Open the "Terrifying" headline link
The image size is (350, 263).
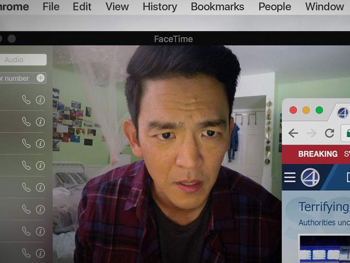[x=324, y=207]
